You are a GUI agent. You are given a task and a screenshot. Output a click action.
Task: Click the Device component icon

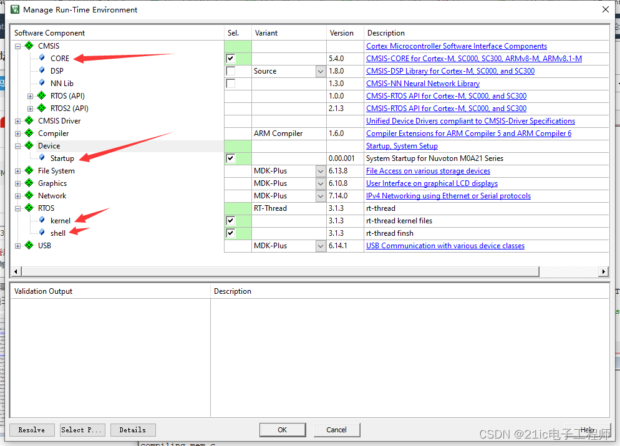[29, 145]
